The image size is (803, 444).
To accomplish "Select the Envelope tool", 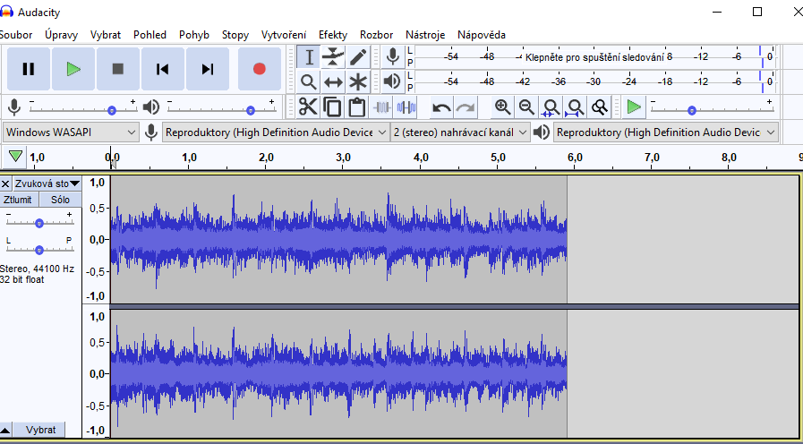I will 333,57.
